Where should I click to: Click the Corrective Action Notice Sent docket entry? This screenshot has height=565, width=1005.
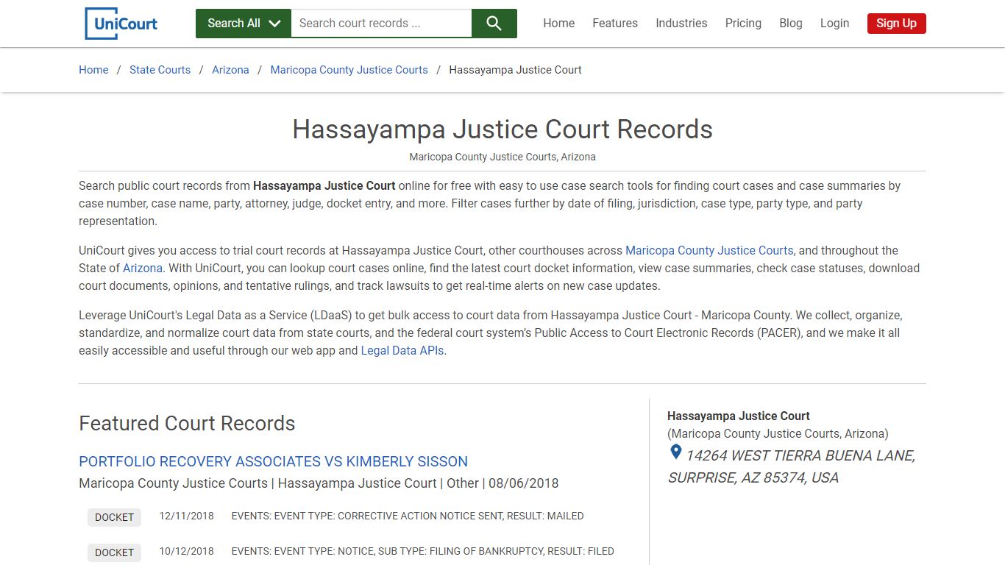click(408, 516)
